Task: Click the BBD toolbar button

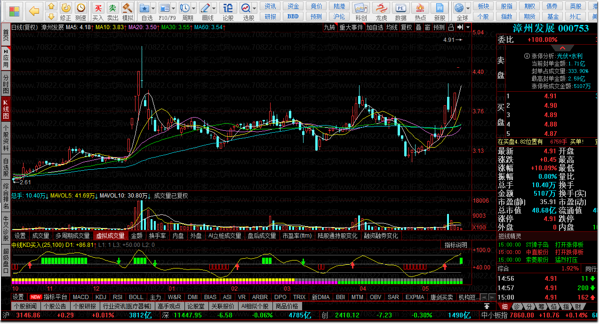Action: tap(293, 16)
